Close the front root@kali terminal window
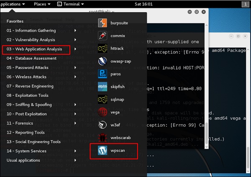Screen dimensions: 251x177 click(204, 12)
